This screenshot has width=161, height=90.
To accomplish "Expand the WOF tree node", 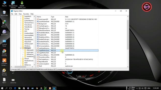I will click(21, 63).
